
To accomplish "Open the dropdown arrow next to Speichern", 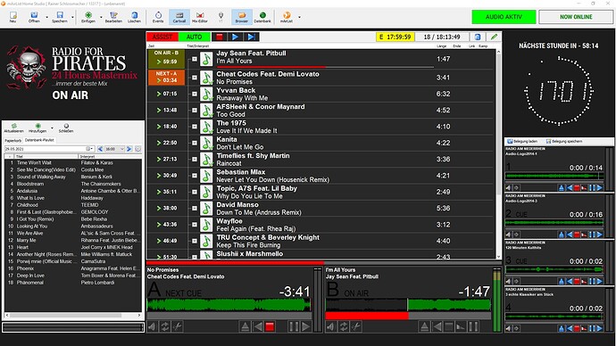I will [72, 17].
